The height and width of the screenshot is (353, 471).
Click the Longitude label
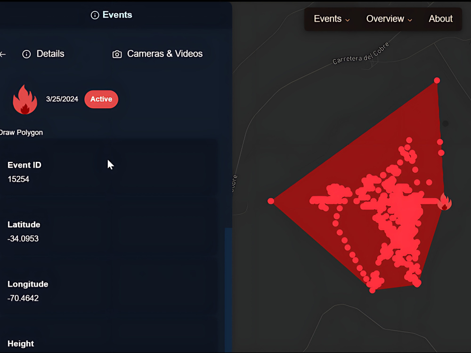(x=28, y=284)
